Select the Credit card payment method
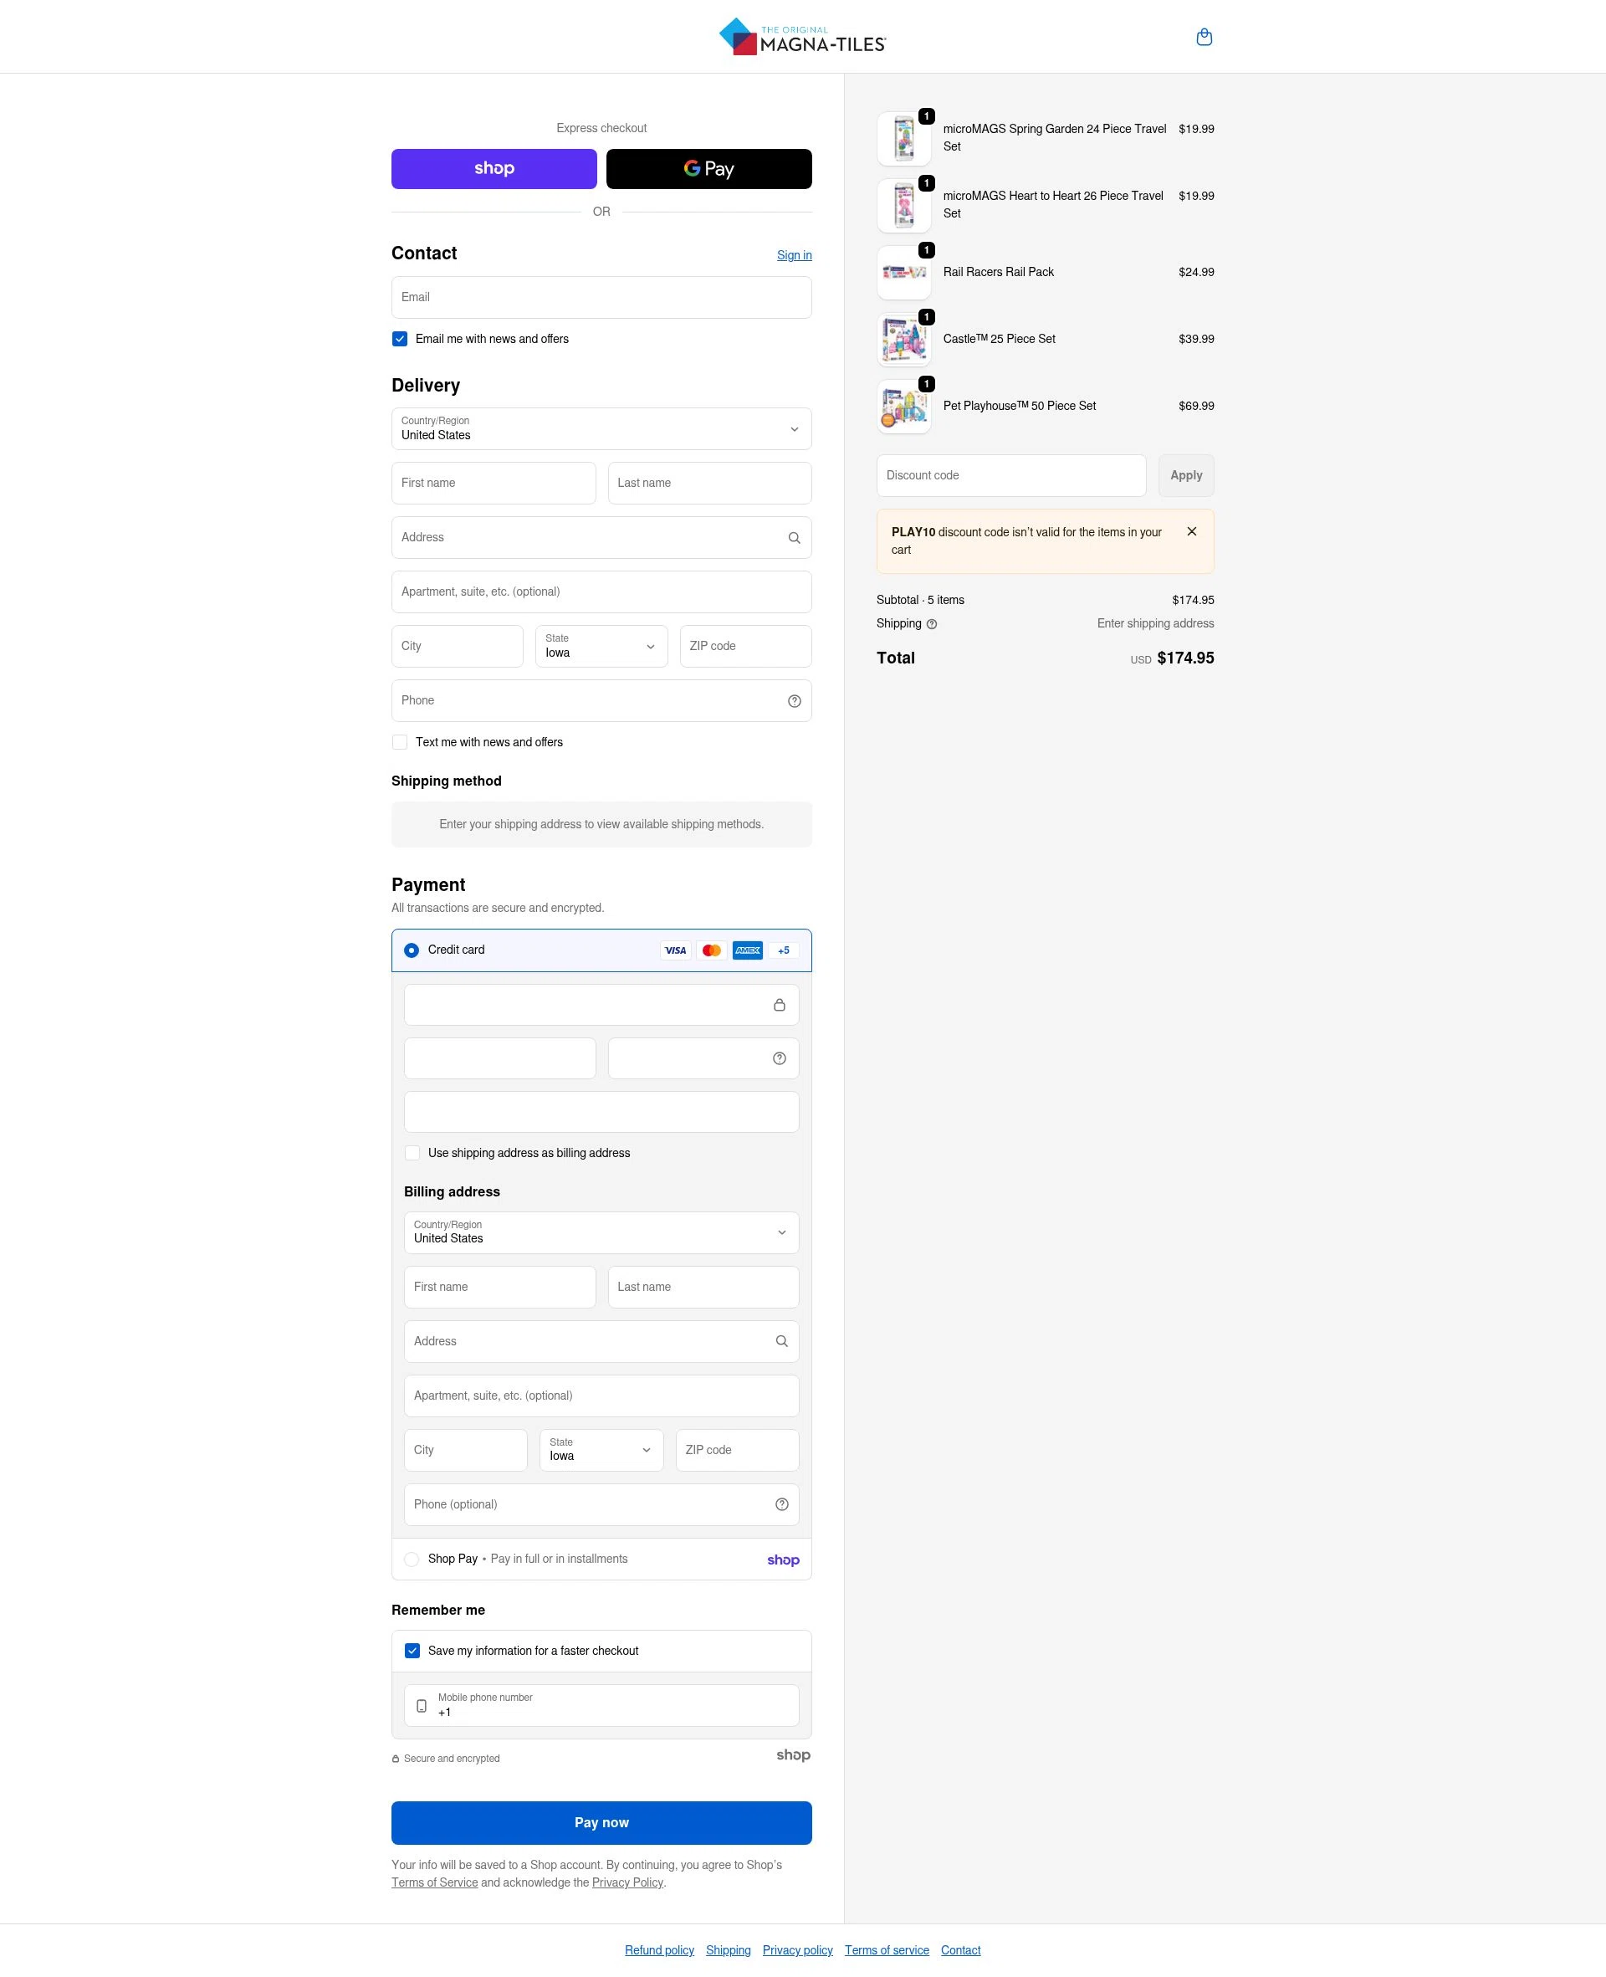 411,950
